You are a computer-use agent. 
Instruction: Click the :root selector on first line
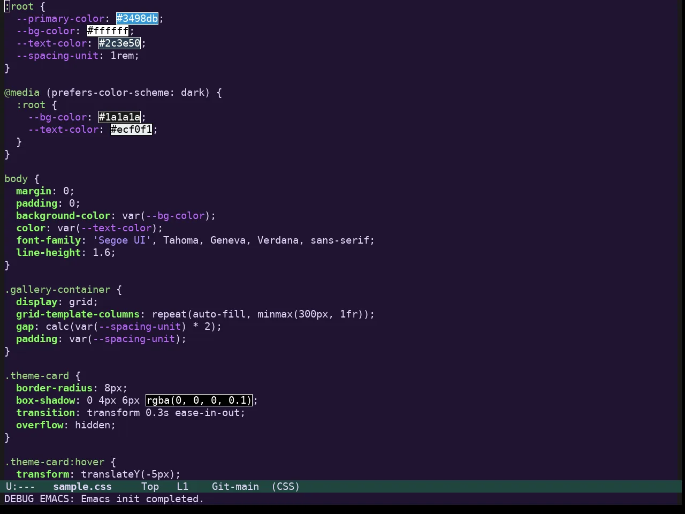pyautogui.click(x=19, y=6)
